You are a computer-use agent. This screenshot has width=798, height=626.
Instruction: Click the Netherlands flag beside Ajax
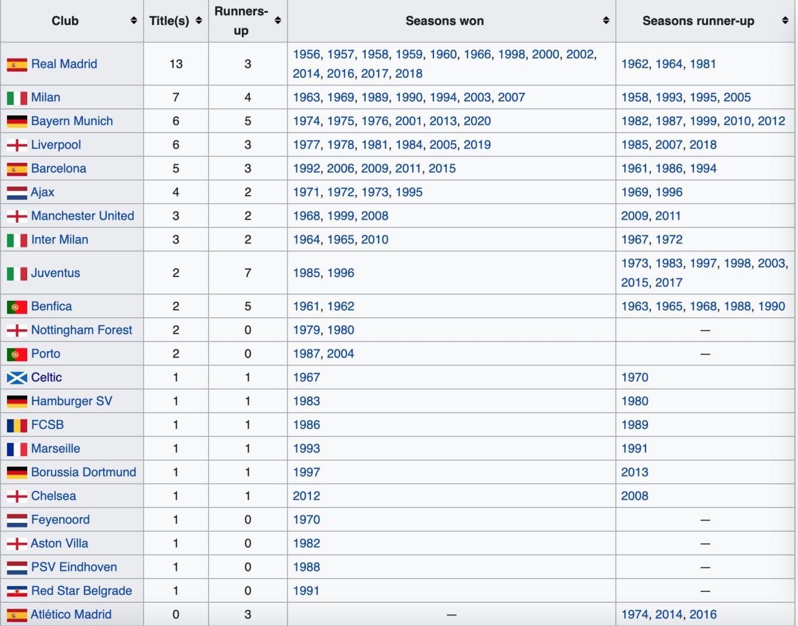[x=17, y=192]
